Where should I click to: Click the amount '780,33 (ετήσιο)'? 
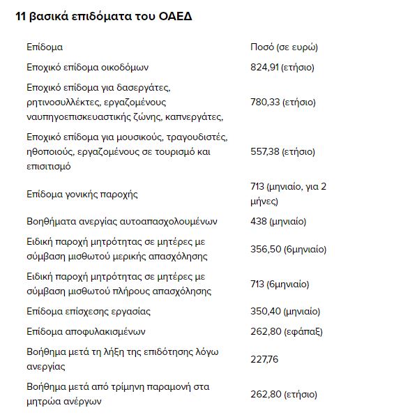point(283,103)
